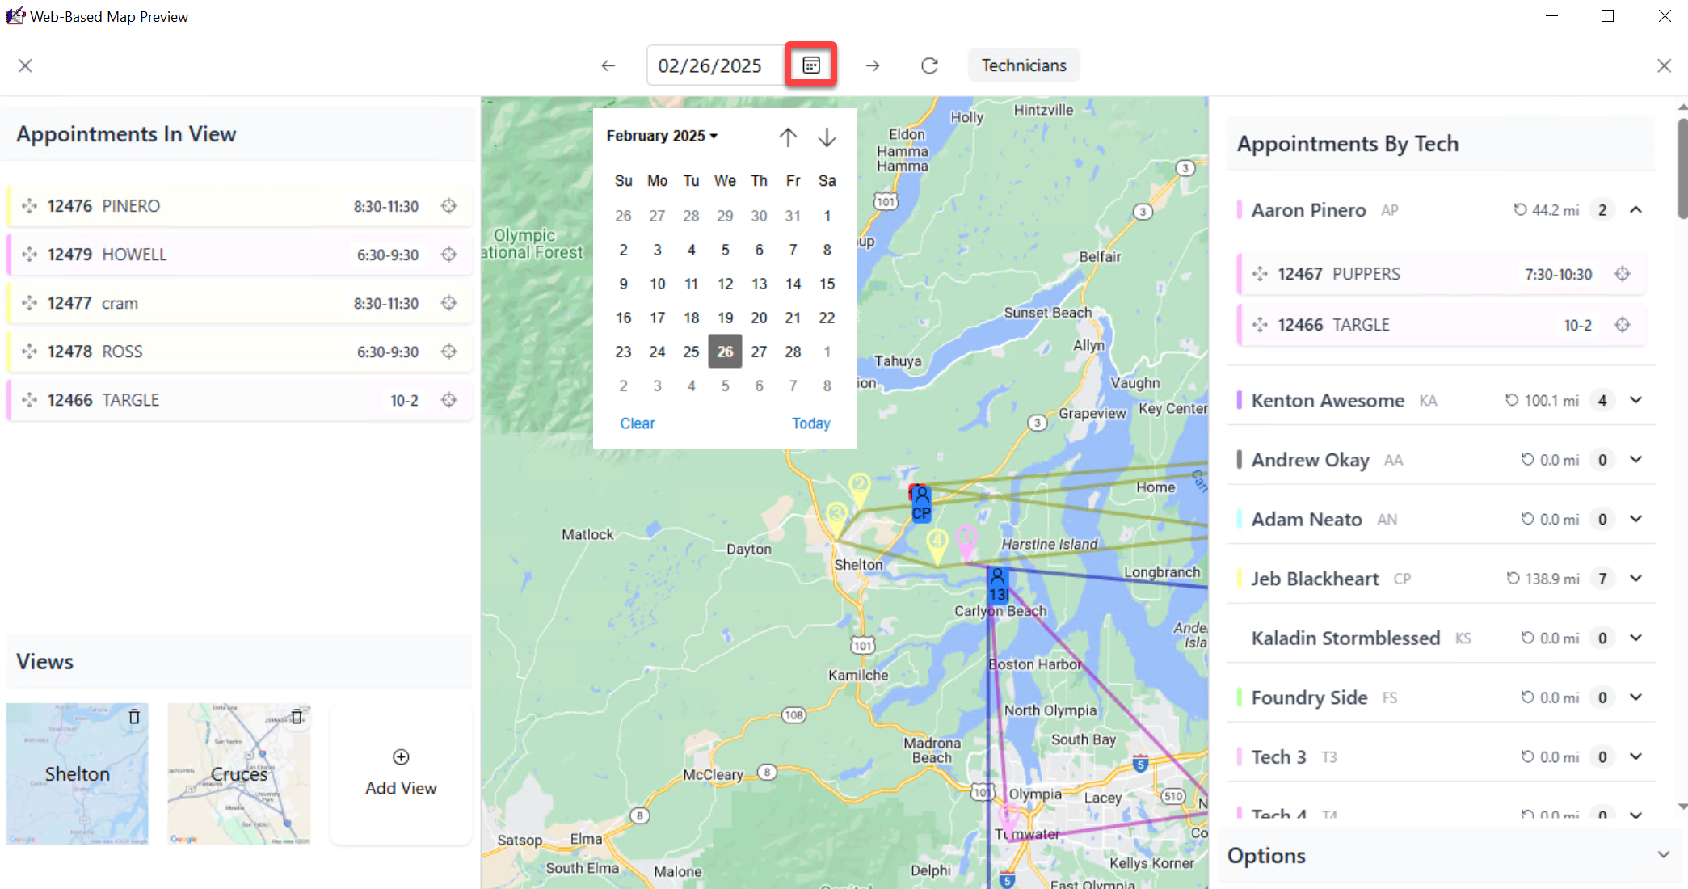Collapse Aaron Pinero appointment list

1636,210
